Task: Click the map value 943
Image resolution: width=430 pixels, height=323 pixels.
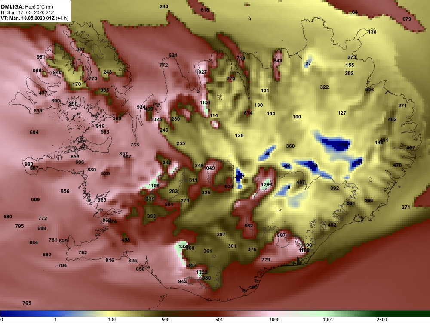Action: 182,281
